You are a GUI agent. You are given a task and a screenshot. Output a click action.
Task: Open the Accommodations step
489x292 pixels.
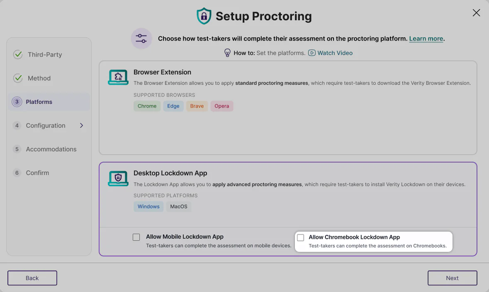coord(51,149)
